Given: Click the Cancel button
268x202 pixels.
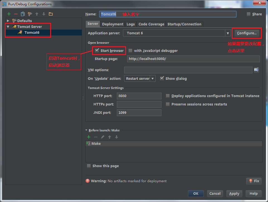Looking at the screenshot, I should [x=215, y=193].
